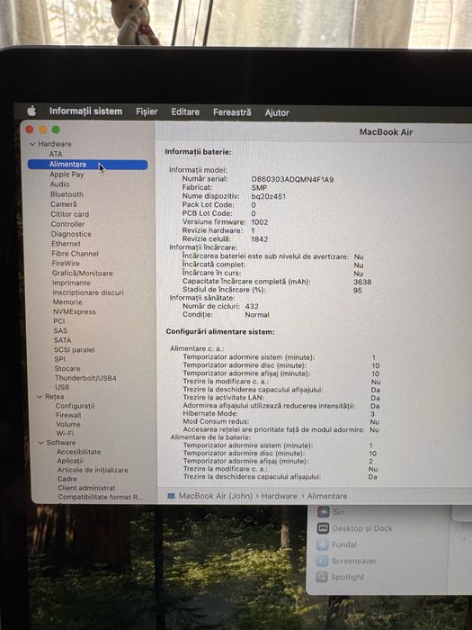472x630 pixels.
Task: Select USB in the sidebar
Action: click(62, 387)
